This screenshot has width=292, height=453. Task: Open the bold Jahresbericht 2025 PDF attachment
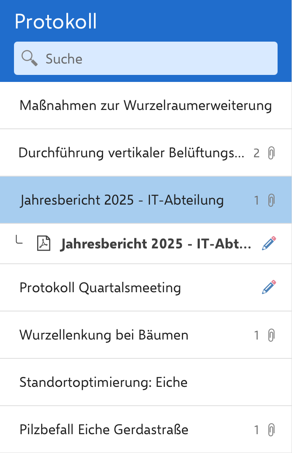pyautogui.click(x=156, y=244)
